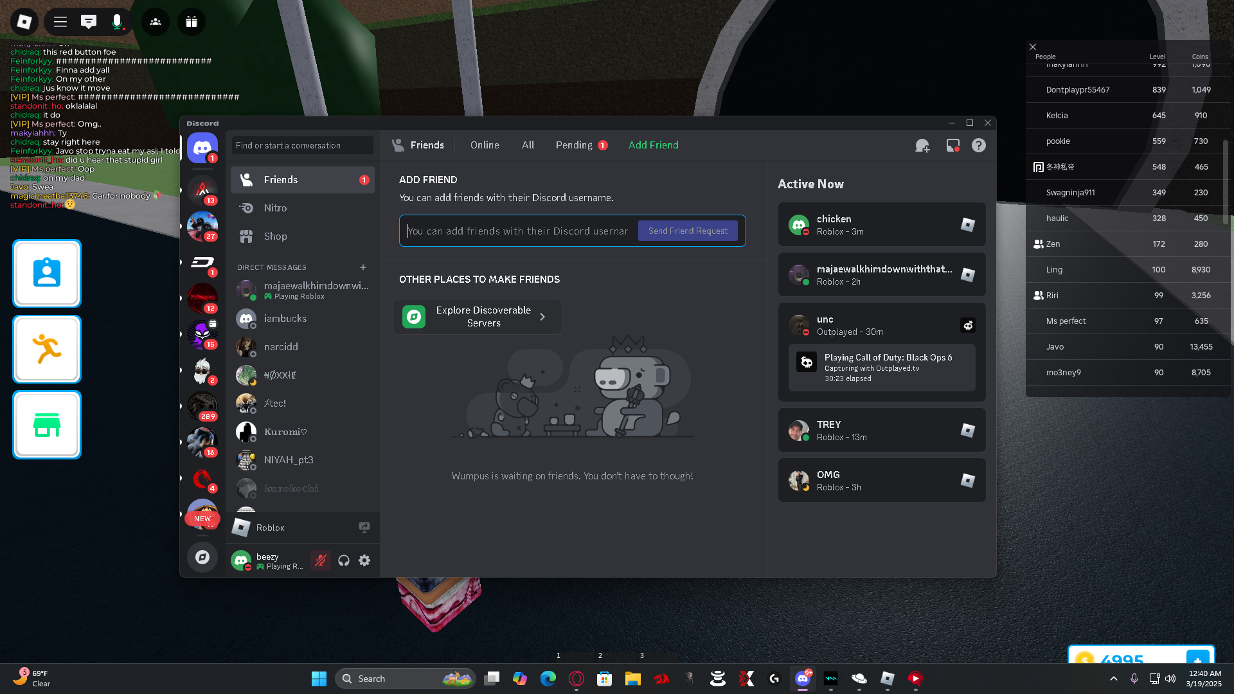Open Discord User Settings gear
Image resolution: width=1234 pixels, height=694 pixels.
(364, 560)
